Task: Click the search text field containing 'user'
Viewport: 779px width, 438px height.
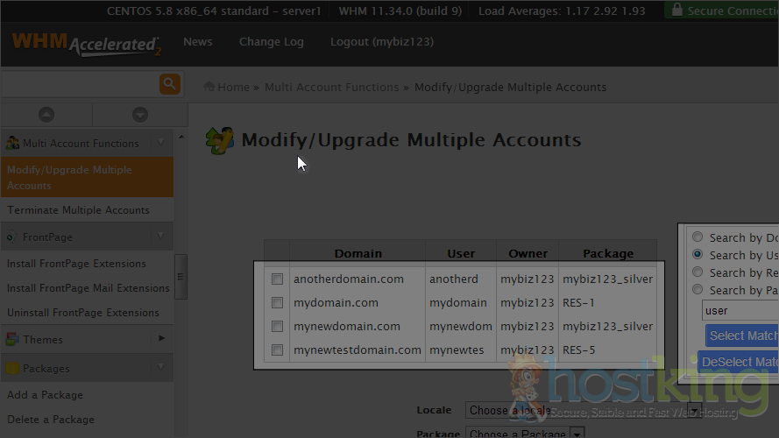Action: tap(739, 310)
